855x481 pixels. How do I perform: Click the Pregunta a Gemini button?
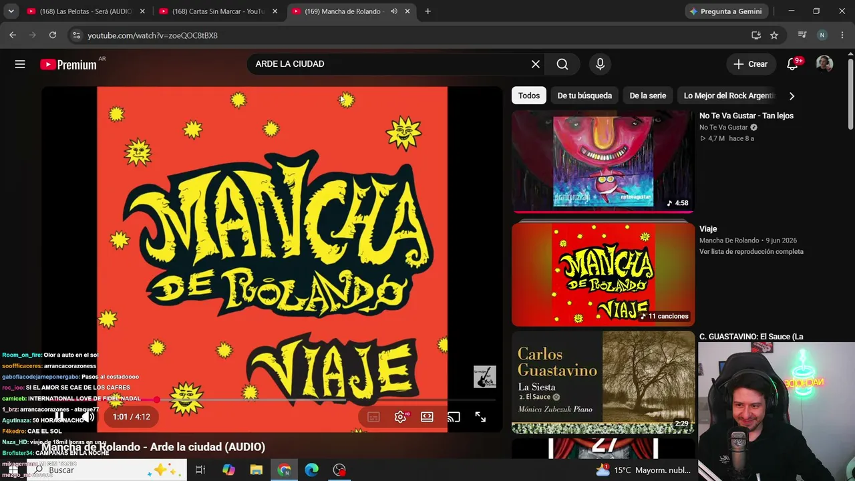point(726,11)
